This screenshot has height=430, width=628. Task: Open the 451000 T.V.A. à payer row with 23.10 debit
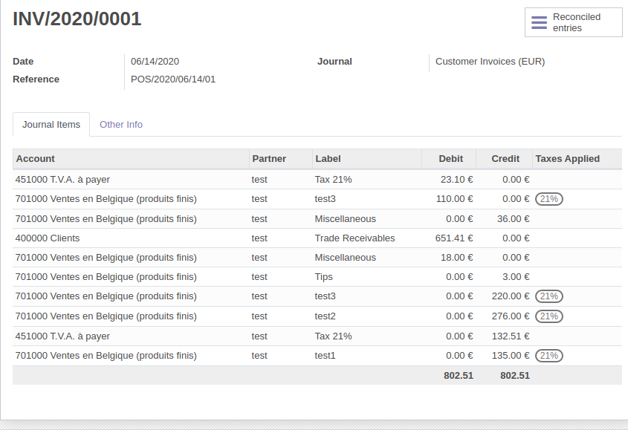point(317,180)
